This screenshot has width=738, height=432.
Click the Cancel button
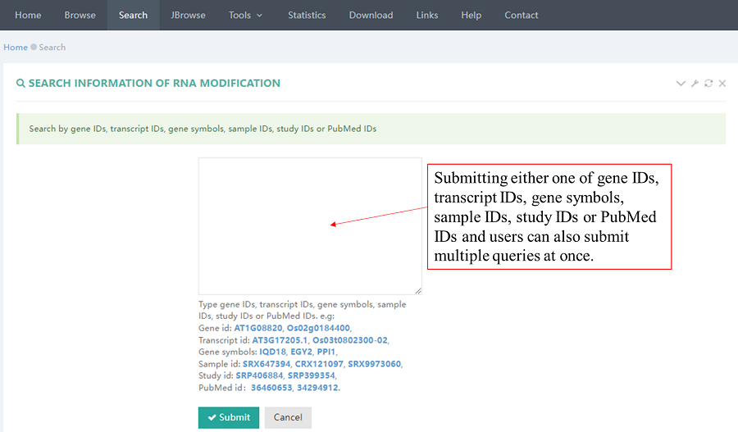click(x=288, y=417)
